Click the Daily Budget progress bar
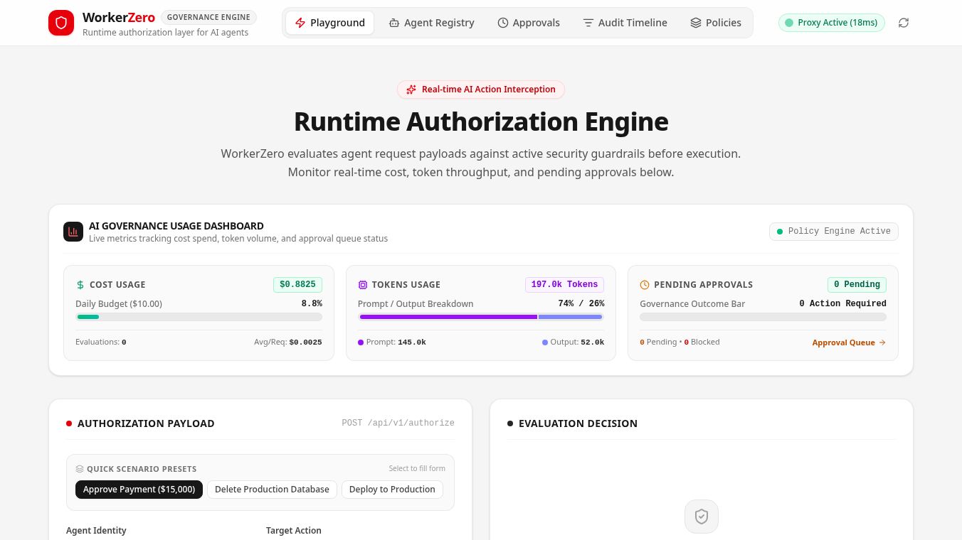Viewport: 962px width, 540px height. [199, 317]
